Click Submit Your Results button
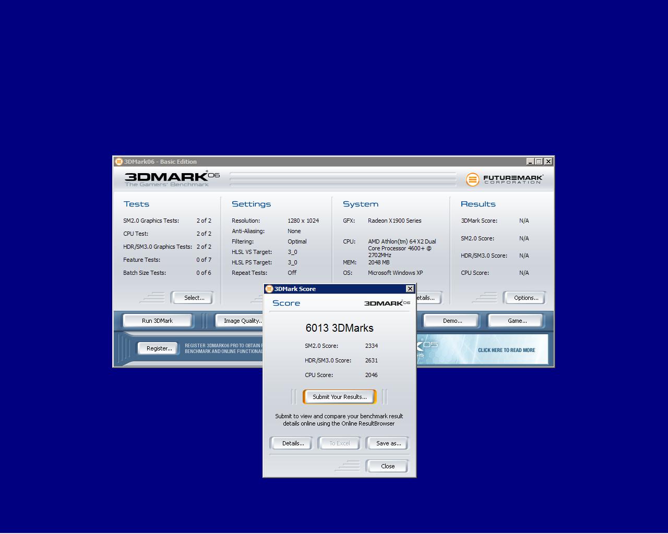 click(339, 397)
